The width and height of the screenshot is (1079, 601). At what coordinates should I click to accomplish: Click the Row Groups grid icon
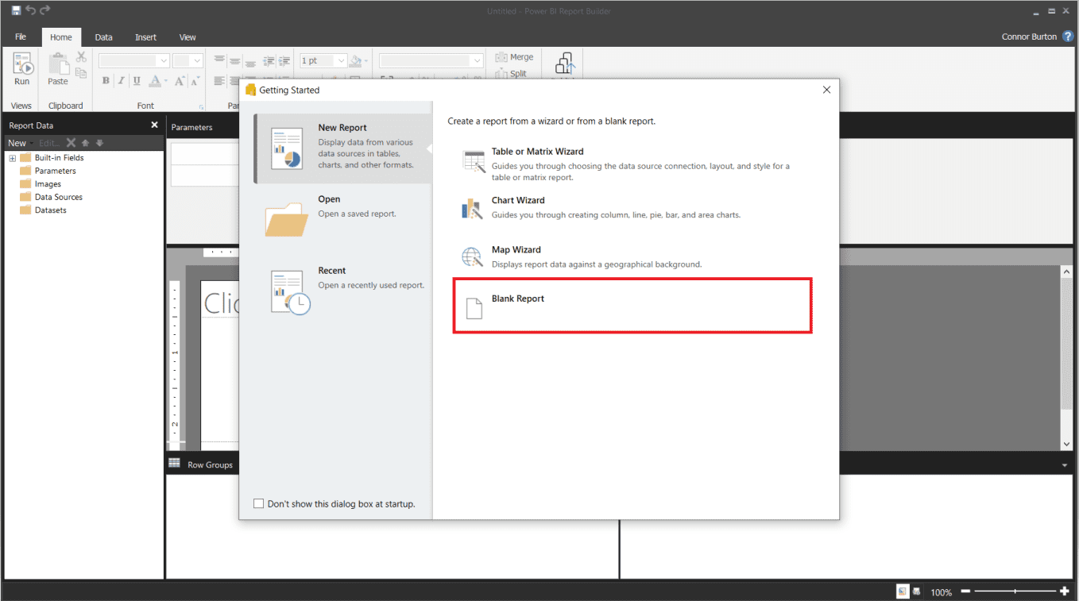(174, 464)
